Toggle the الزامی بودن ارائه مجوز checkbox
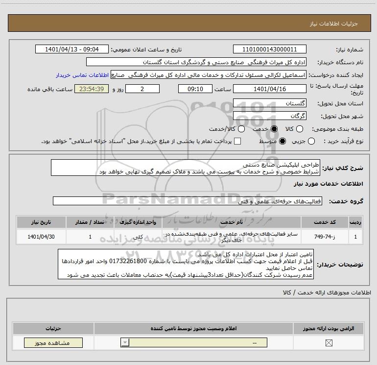Screen dimensions: 377x365 tap(329, 343)
